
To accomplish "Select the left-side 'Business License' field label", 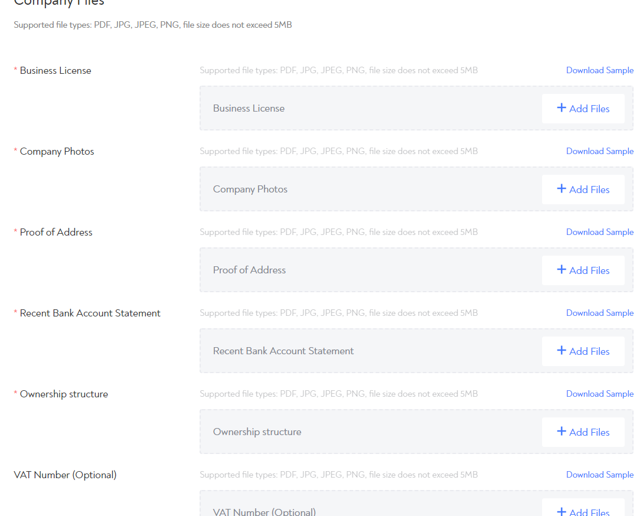I will tap(56, 70).
